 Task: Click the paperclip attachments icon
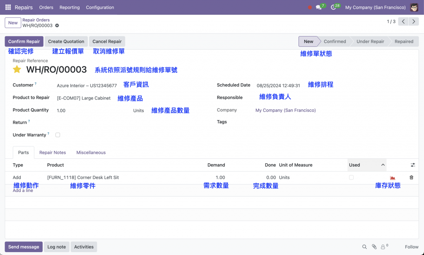(x=374, y=247)
